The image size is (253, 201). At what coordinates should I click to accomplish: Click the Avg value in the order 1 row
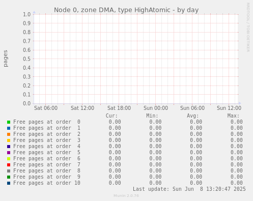[x=196, y=128]
